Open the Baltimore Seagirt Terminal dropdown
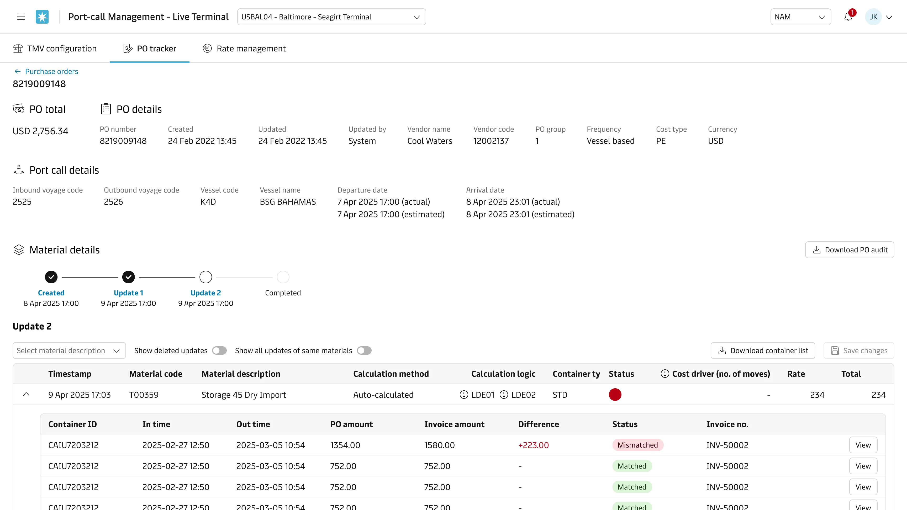 (332, 17)
